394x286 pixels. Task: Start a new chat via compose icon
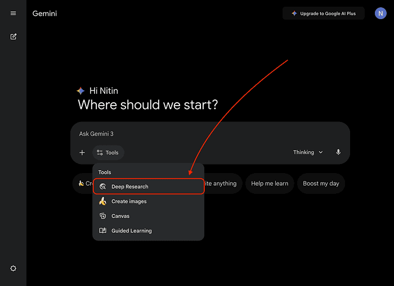click(13, 37)
